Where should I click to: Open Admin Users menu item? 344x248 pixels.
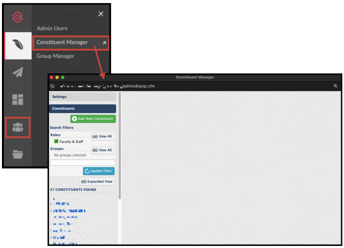point(52,28)
